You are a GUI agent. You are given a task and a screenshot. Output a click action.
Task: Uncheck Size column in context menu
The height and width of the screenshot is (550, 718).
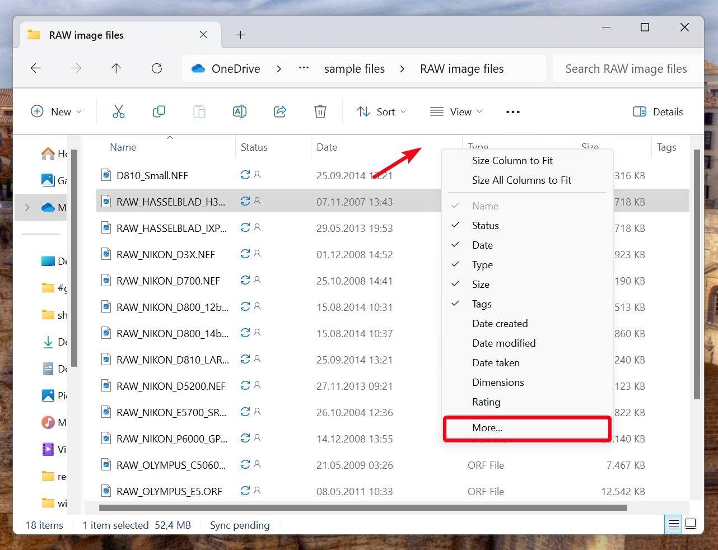[526, 284]
